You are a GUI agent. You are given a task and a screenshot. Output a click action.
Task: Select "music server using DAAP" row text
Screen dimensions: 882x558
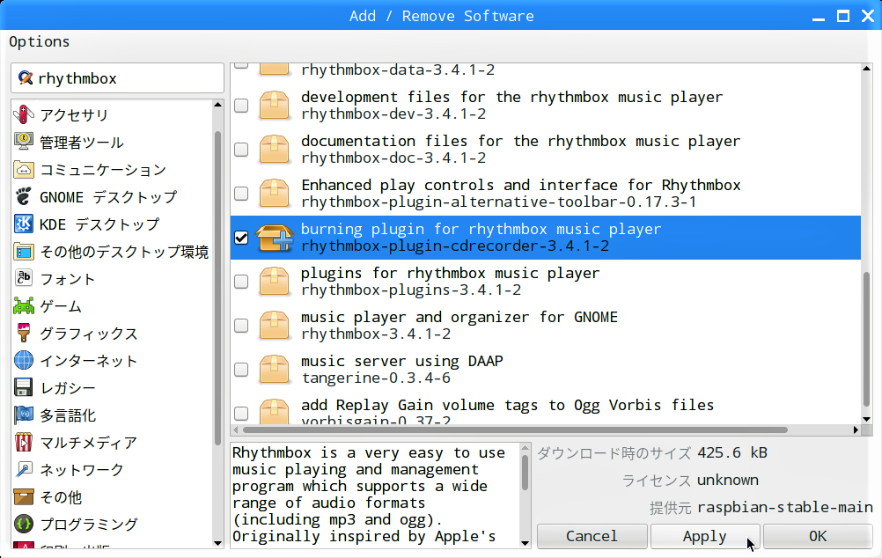401,361
